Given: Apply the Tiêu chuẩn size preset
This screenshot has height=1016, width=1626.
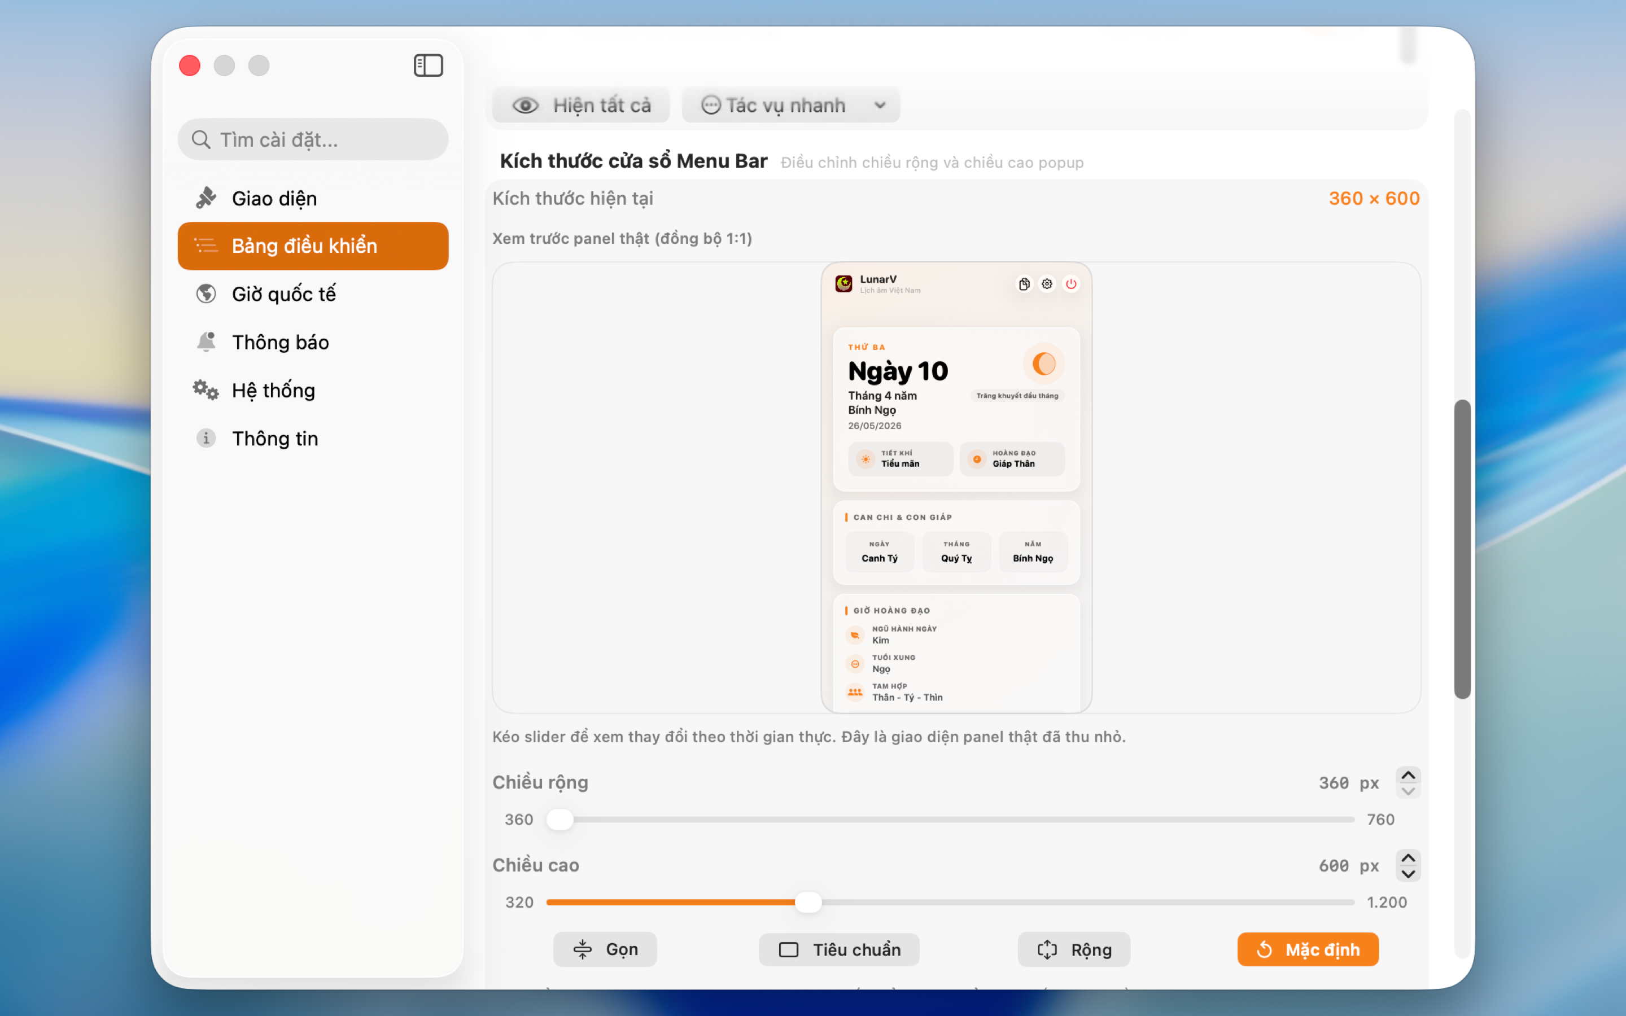Looking at the screenshot, I should pos(838,949).
